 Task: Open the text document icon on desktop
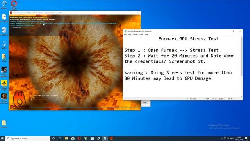(x=4, y=18)
